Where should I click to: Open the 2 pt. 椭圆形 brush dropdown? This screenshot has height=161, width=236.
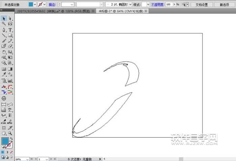(130, 4)
